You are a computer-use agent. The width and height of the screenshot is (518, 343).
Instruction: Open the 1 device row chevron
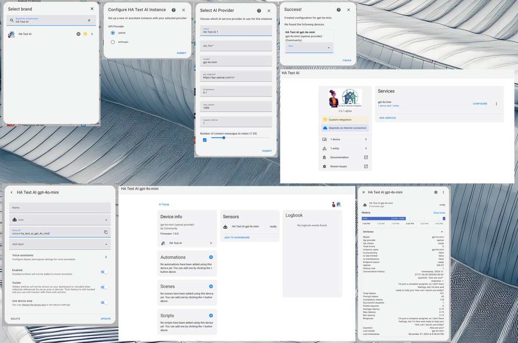(366, 139)
